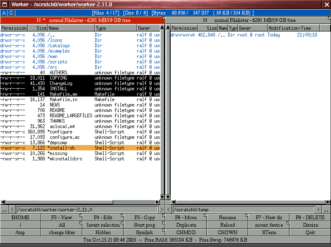
Task: Activate the right normal Filelister title bar
Action: click(x=248, y=20)
